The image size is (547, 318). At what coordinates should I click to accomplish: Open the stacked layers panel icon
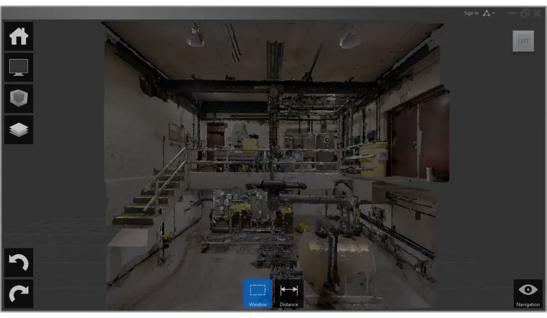(x=19, y=130)
